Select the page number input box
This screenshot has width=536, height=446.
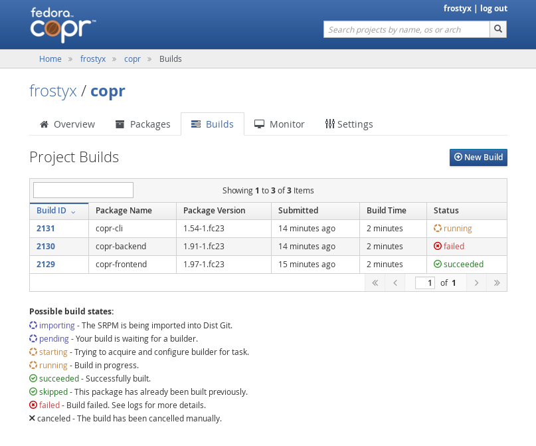point(424,282)
